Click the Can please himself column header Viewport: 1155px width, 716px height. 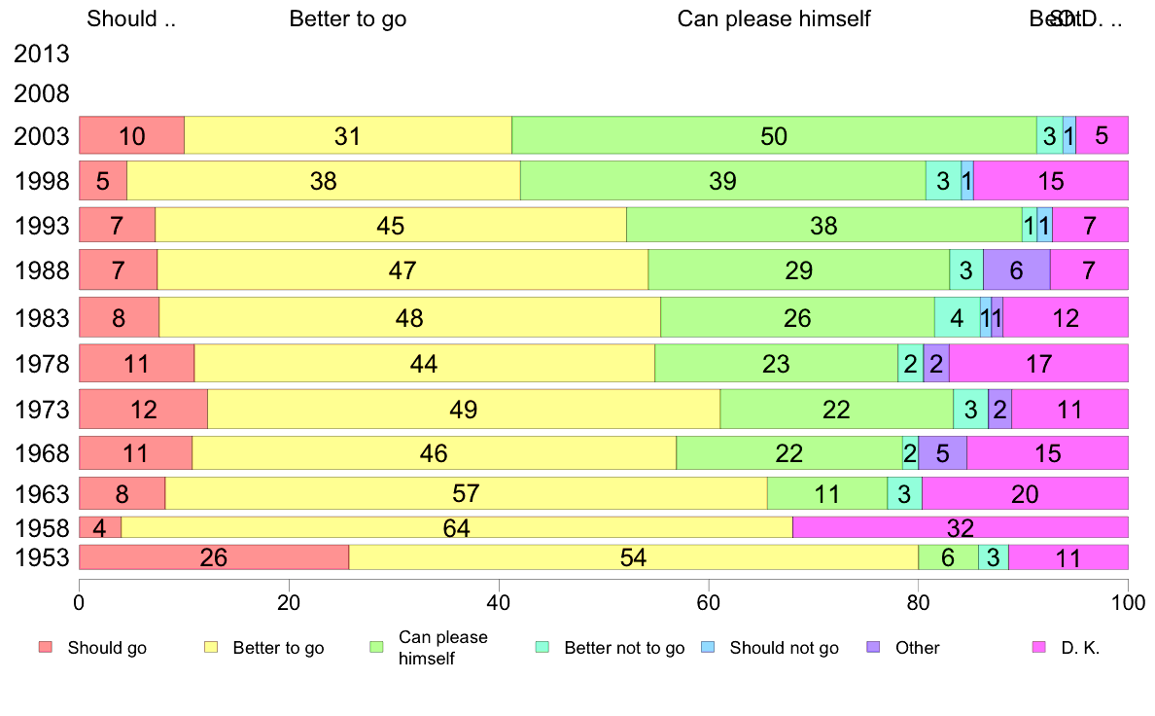[x=774, y=18]
